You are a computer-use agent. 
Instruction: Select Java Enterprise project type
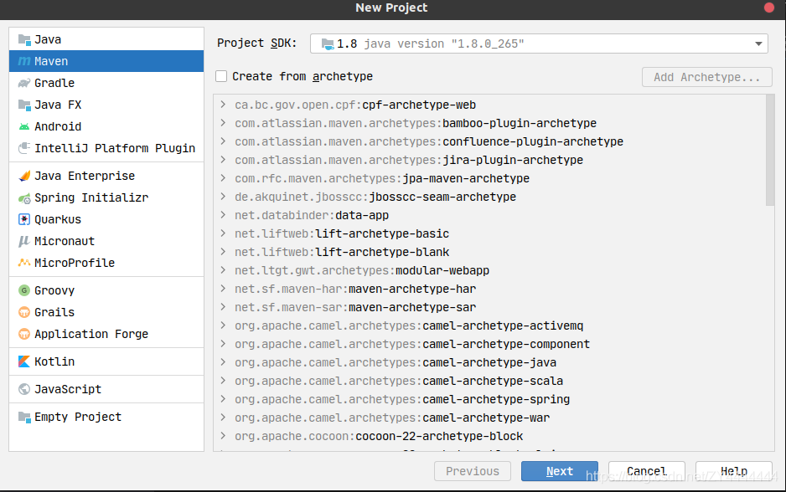coord(84,176)
